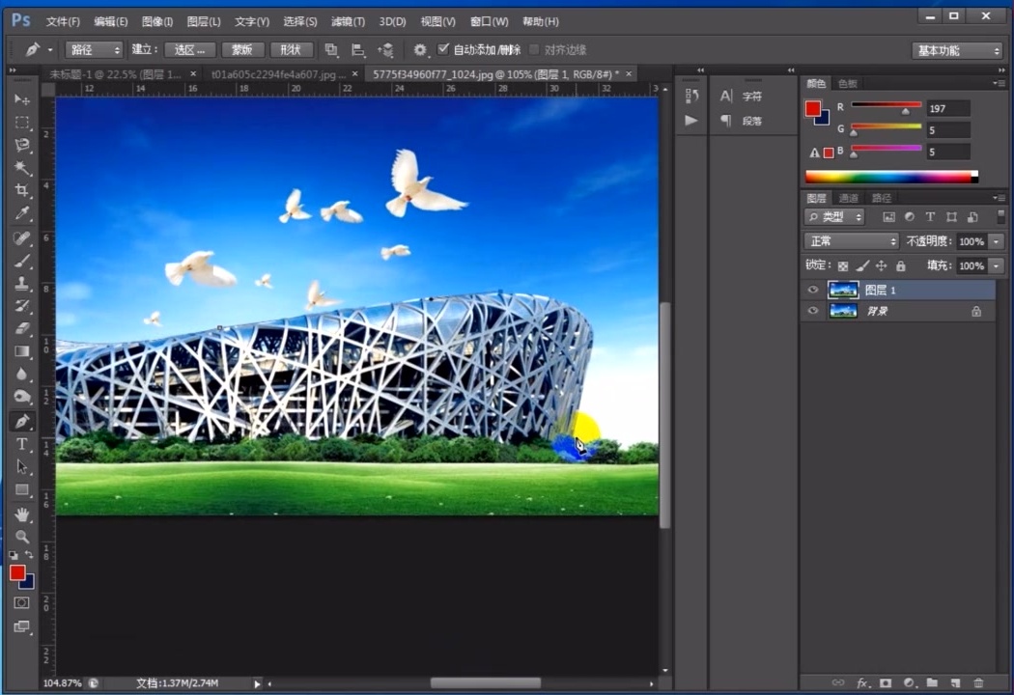Select the Healing Brush tool
This screenshot has width=1014, height=695.
22,237
